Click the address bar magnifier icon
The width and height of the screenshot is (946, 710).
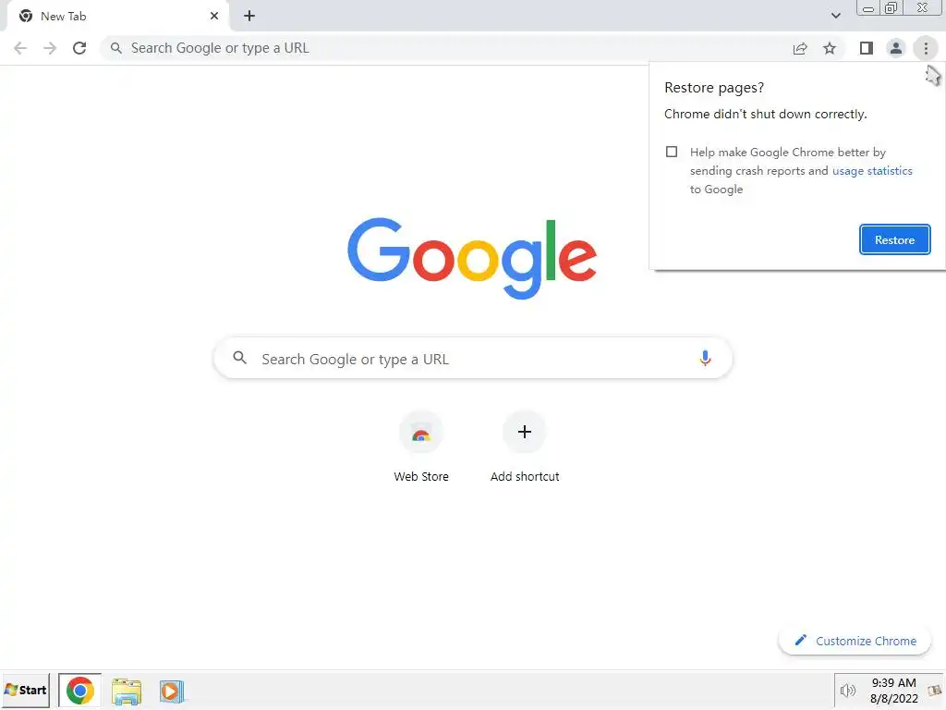pos(115,48)
